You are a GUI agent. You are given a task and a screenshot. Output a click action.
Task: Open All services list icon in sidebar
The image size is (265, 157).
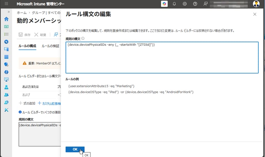(6, 34)
